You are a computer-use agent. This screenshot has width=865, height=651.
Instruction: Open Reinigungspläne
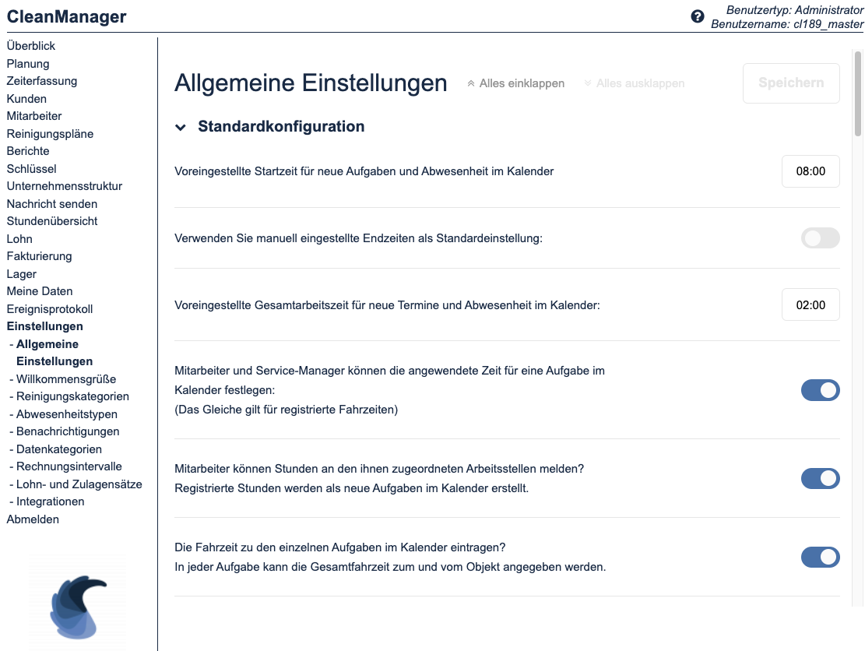50,133
